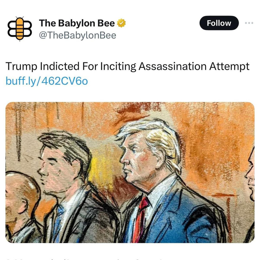Image resolution: width=260 pixels, height=260 pixels.
Task: Open the three-dot more options menu
Action: [x=249, y=23]
